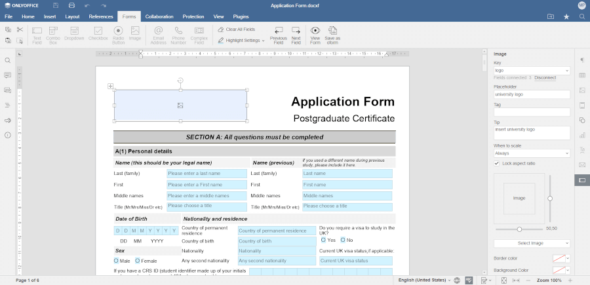Image resolution: width=590 pixels, height=285 pixels.
Task: Jump to Next Field in toolbar
Action: pos(296,34)
